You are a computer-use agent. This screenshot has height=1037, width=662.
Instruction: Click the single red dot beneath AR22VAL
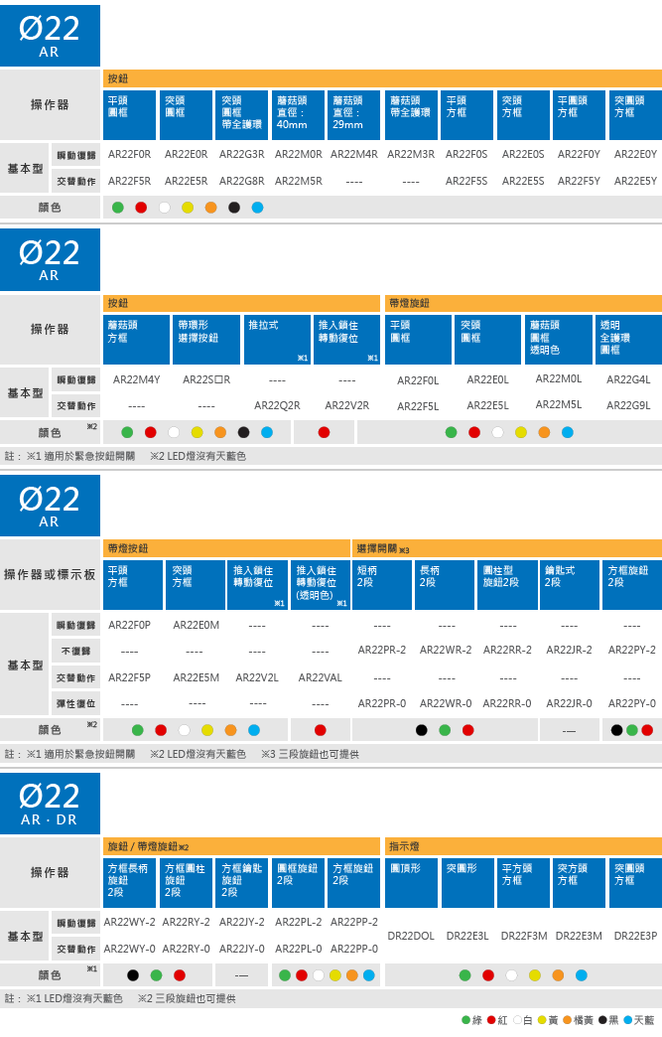click(321, 730)
